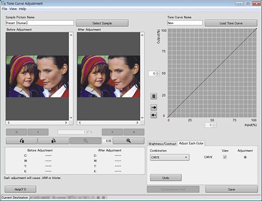The image size is (262, 201).
Task: Switch to the Brightness/Contrast tab
Action: tap(162, 144)
